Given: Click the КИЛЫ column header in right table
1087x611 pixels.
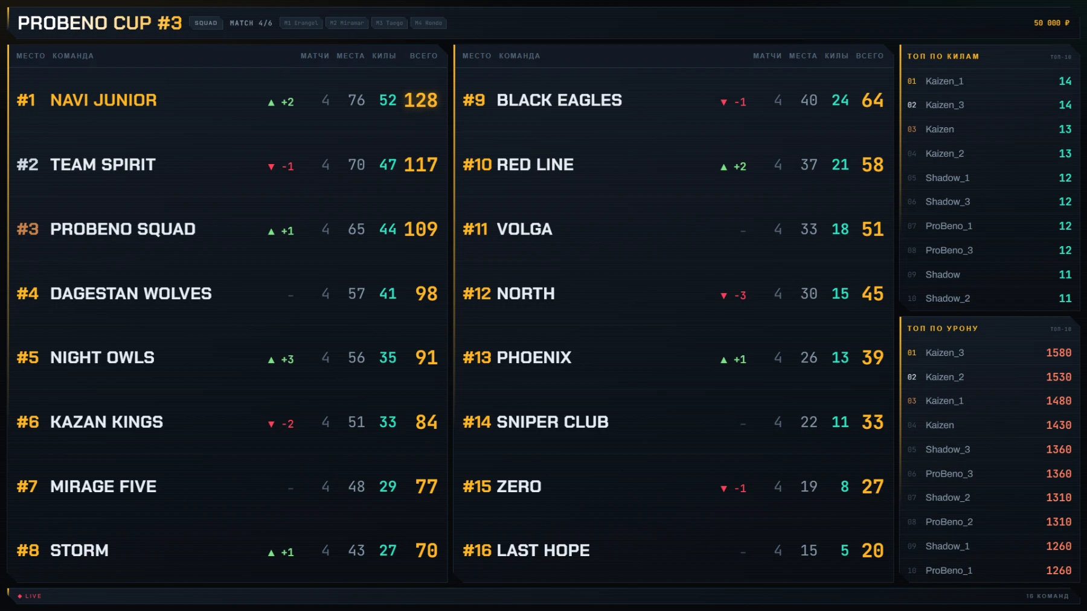Looking at the screenshot, I should pyautogui.click(x=836, y=56).
